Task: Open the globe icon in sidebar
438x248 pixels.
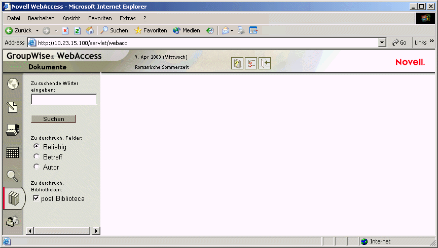Action: tap(13, 84)
